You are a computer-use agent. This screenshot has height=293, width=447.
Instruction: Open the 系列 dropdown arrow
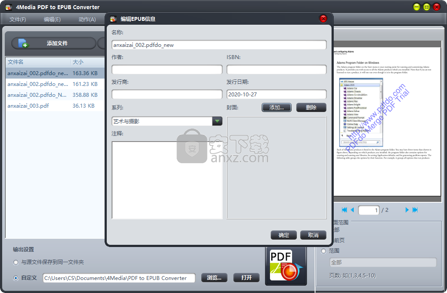point(217,121)
